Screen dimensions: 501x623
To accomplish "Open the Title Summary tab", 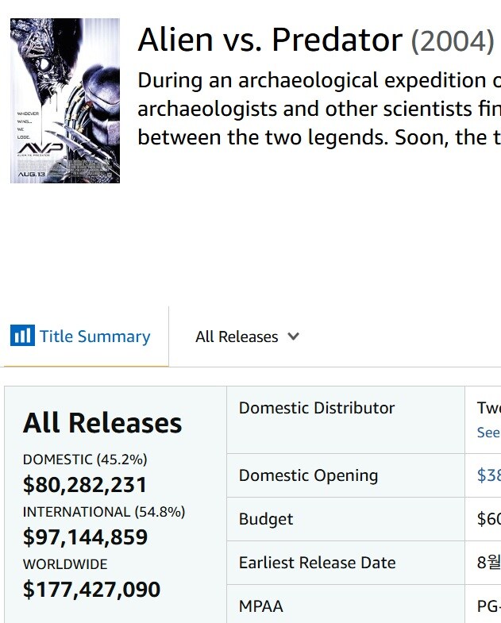I will tap(94, 336).
